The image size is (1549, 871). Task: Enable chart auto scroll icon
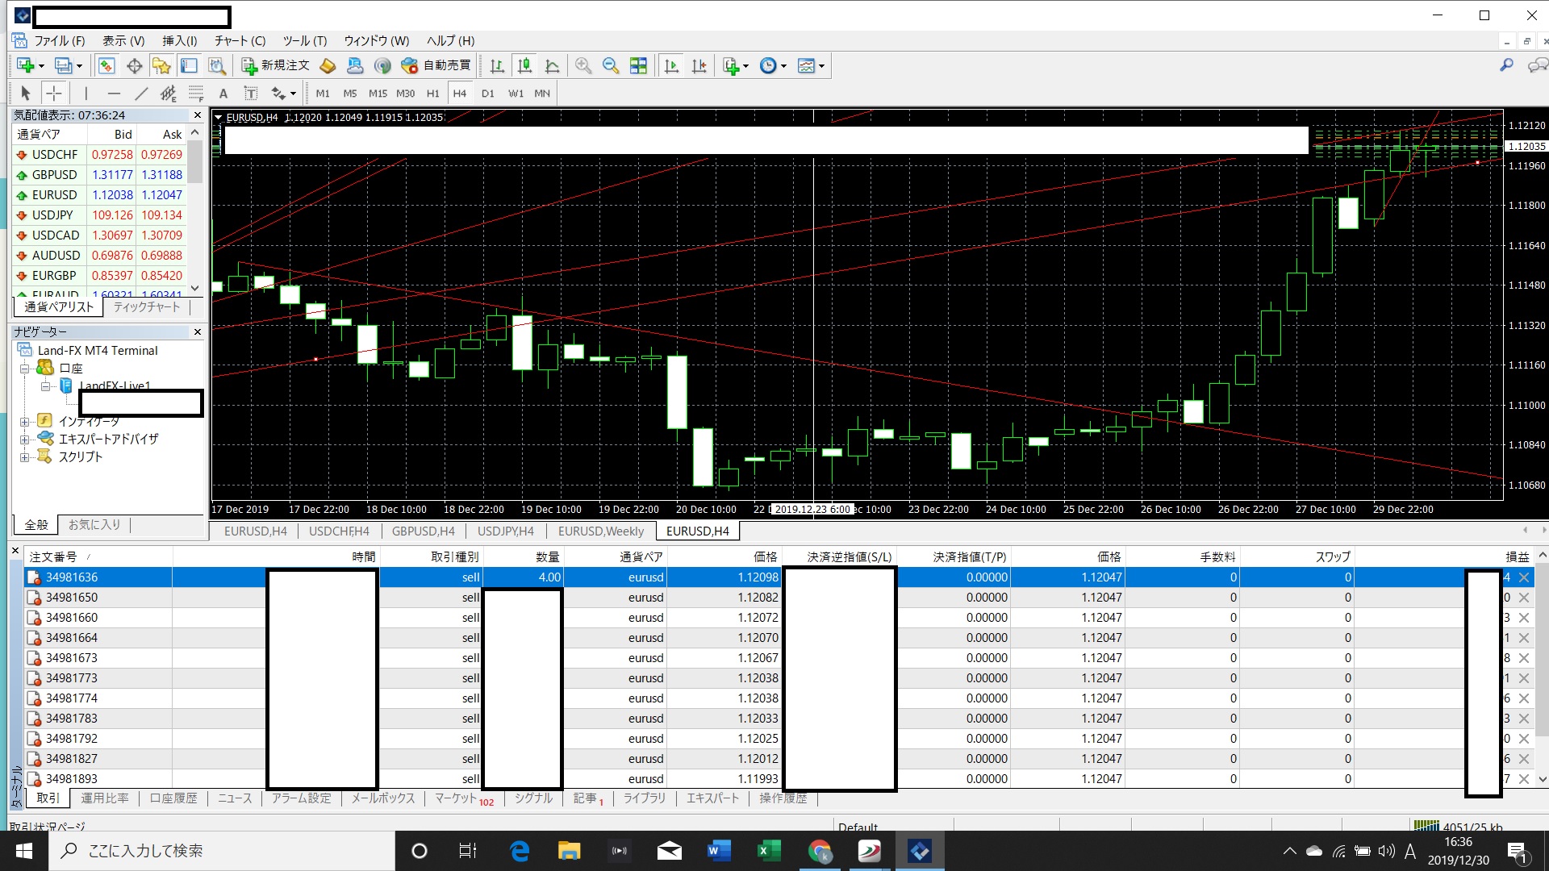671,66
